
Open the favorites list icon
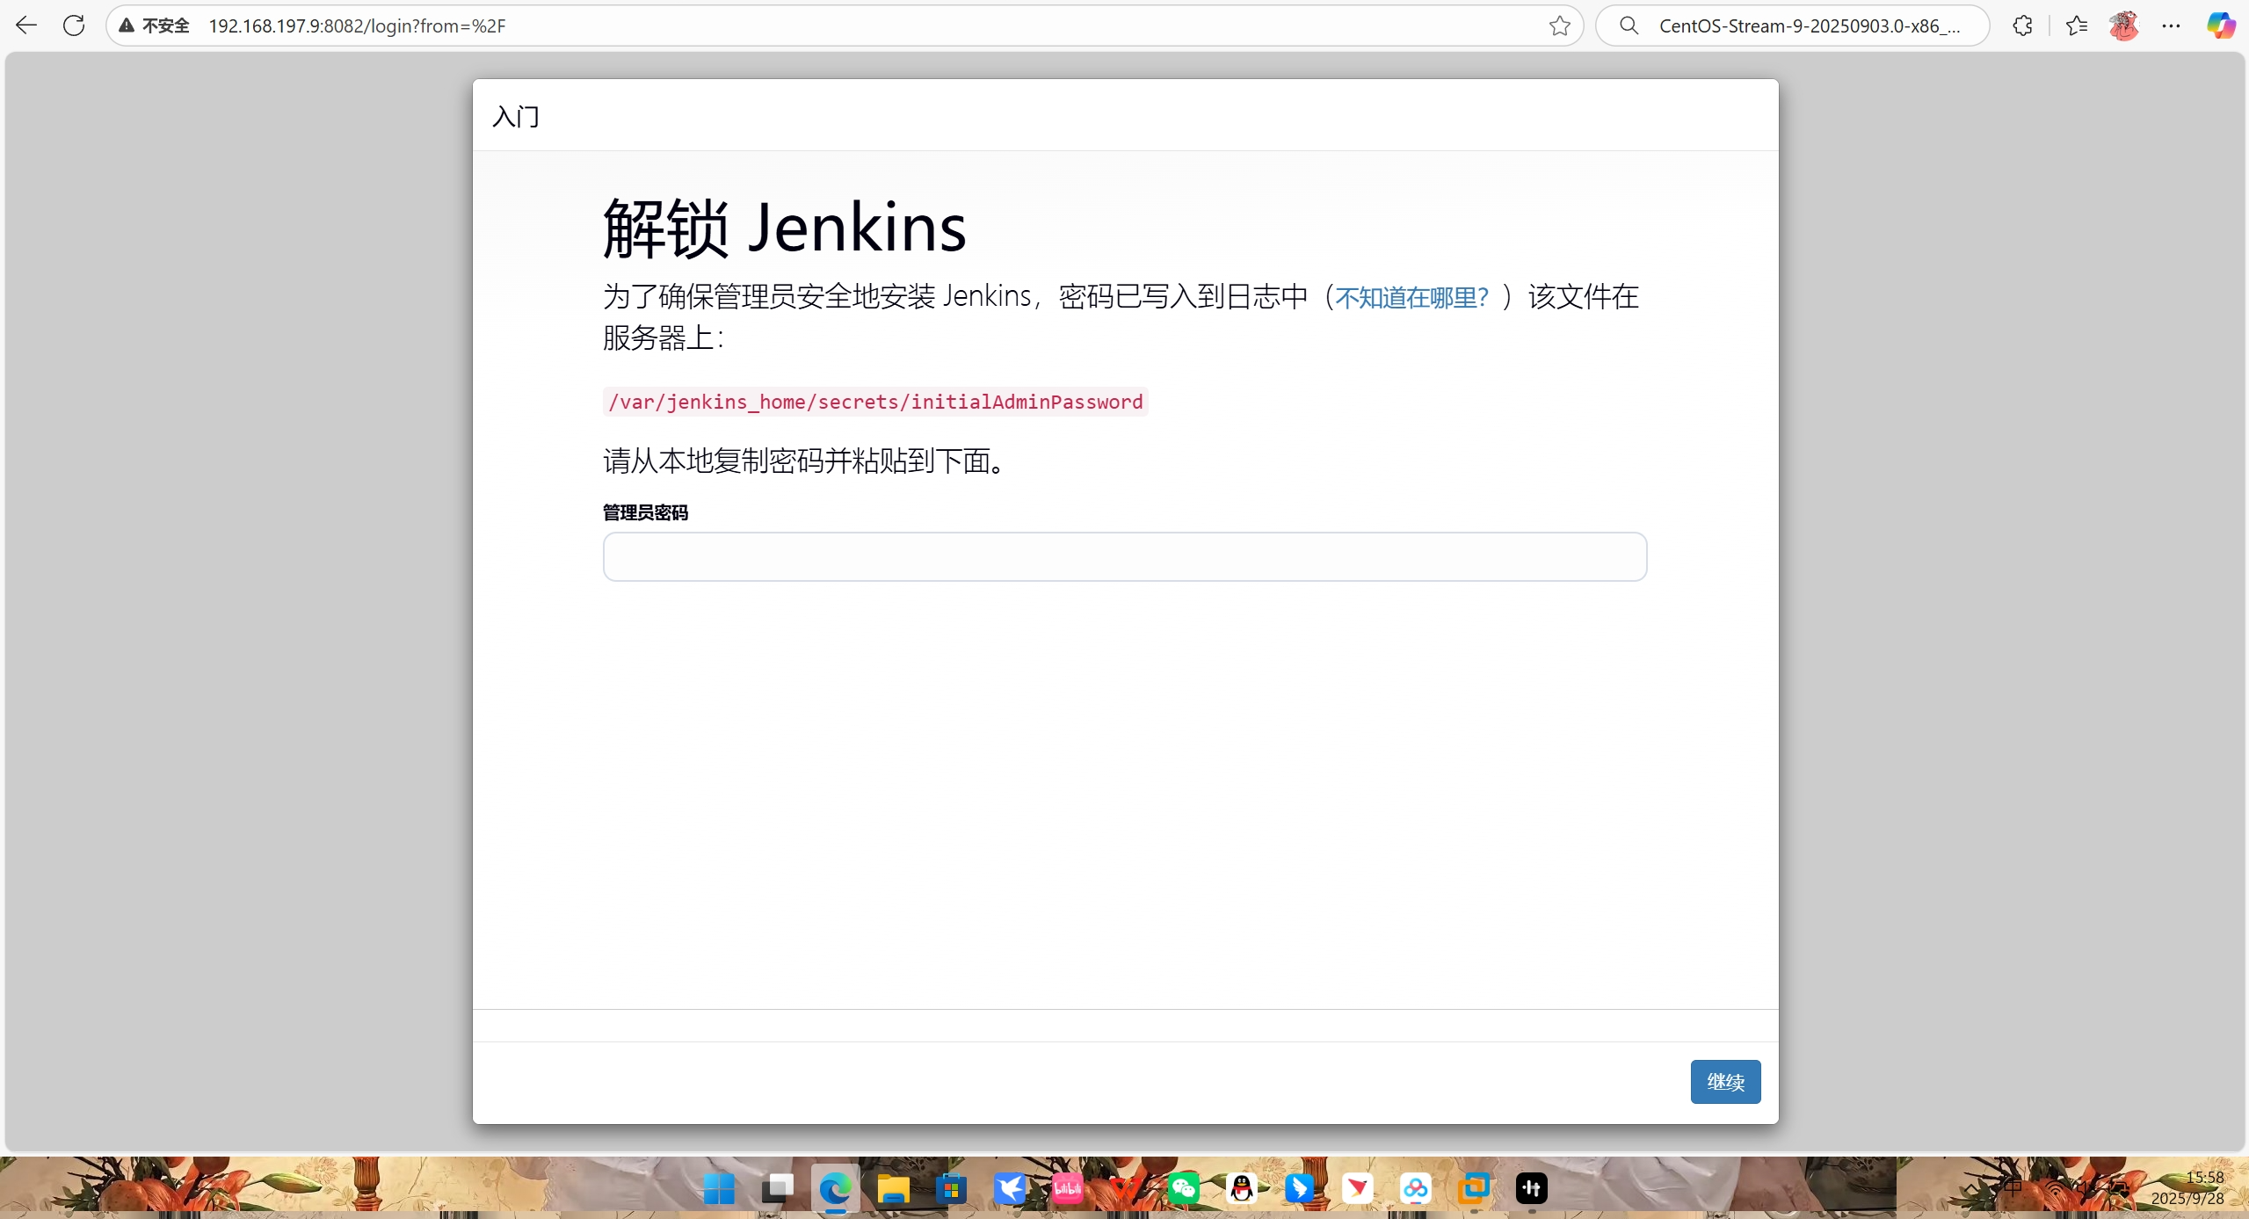(2077, 25)
